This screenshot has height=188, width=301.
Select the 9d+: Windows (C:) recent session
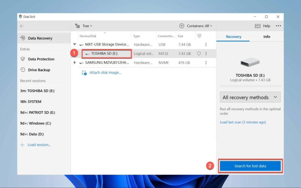tap(36, 123)
